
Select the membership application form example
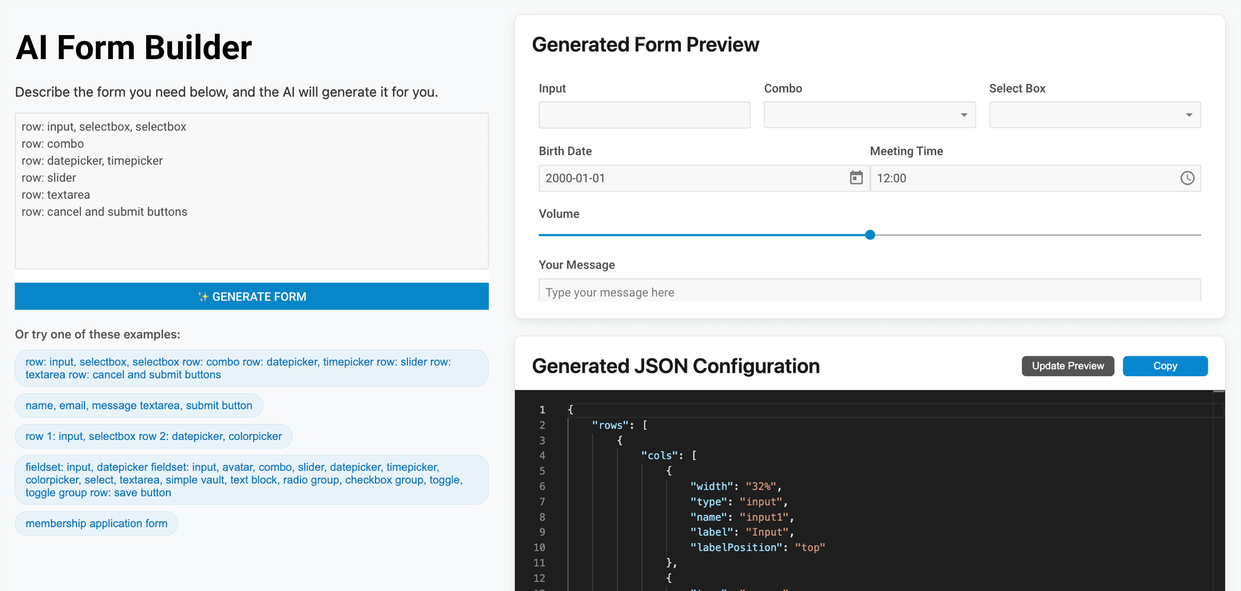click(x=97, y=523)
